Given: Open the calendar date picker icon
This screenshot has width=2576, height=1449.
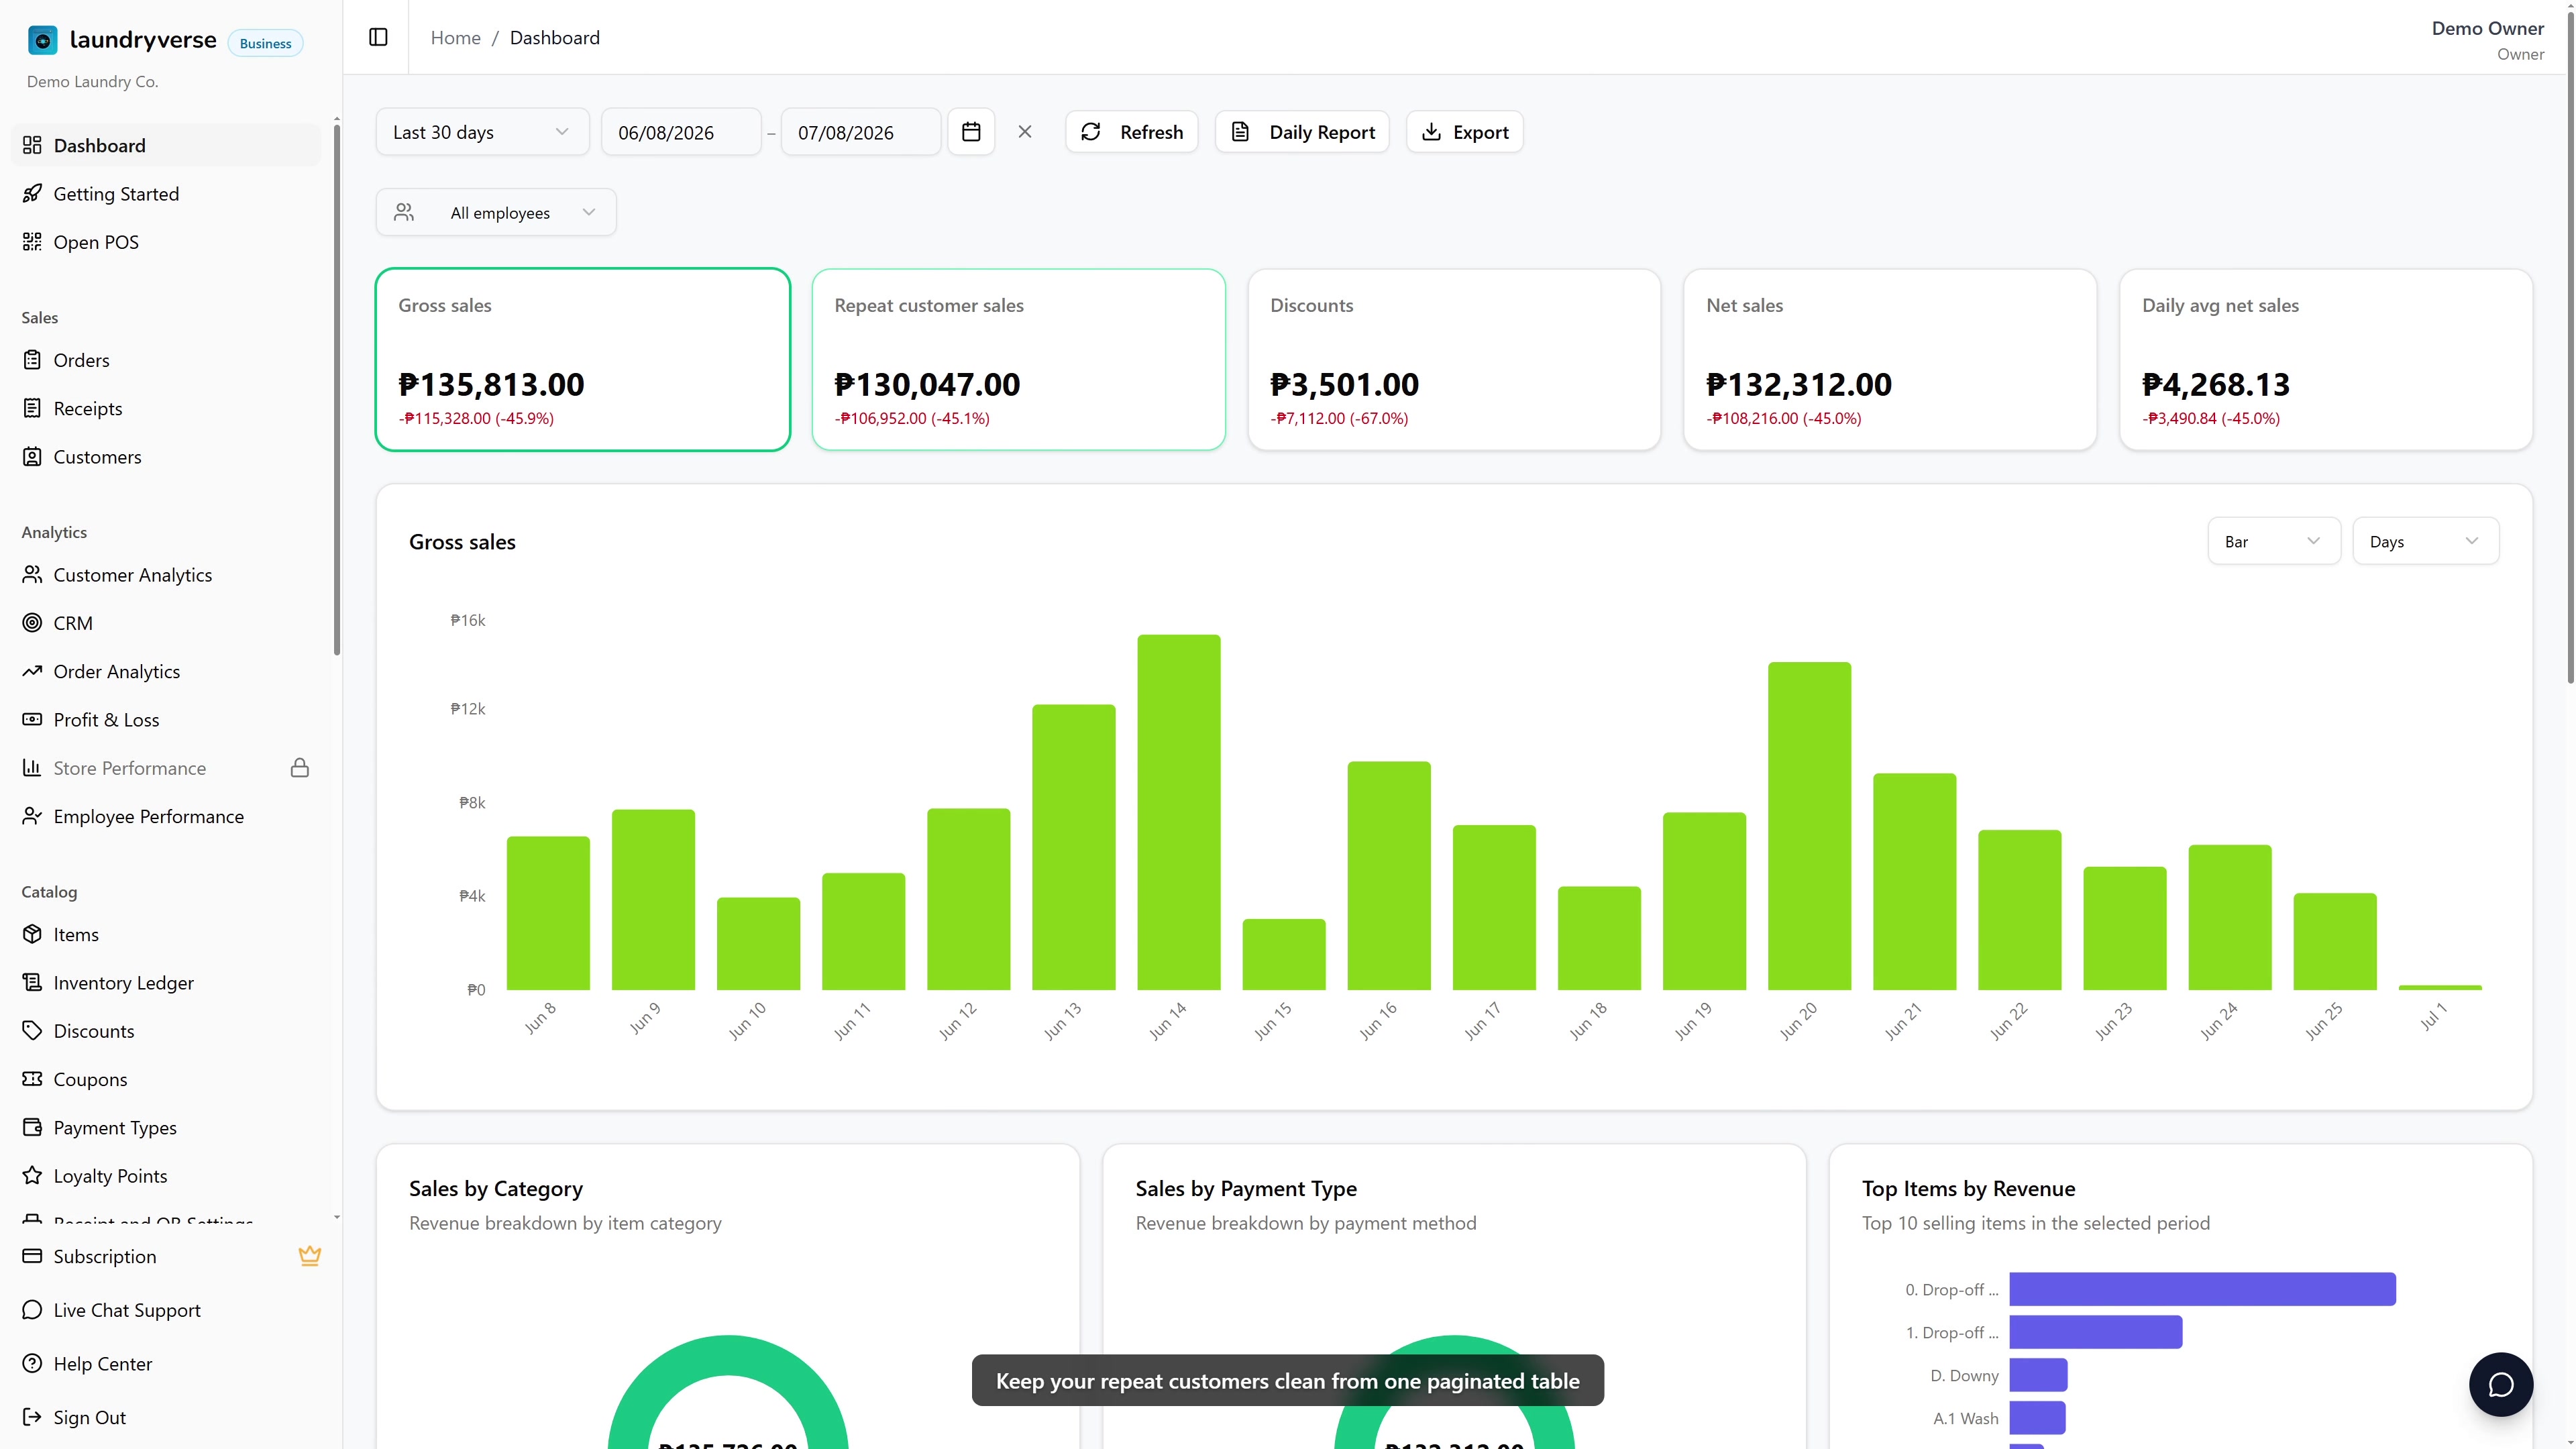Looking at the screenshot, I should pyautogui.click(x=971, y=132).
